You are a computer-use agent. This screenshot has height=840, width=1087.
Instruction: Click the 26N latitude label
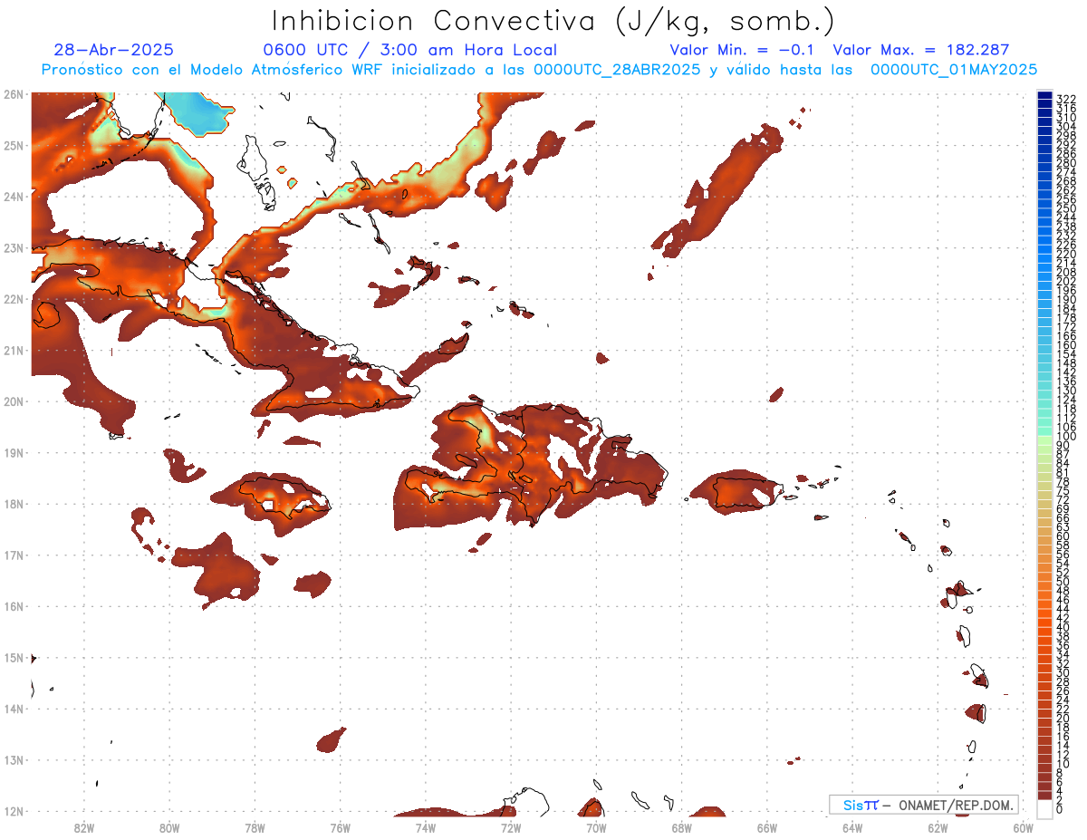(13, 93)
